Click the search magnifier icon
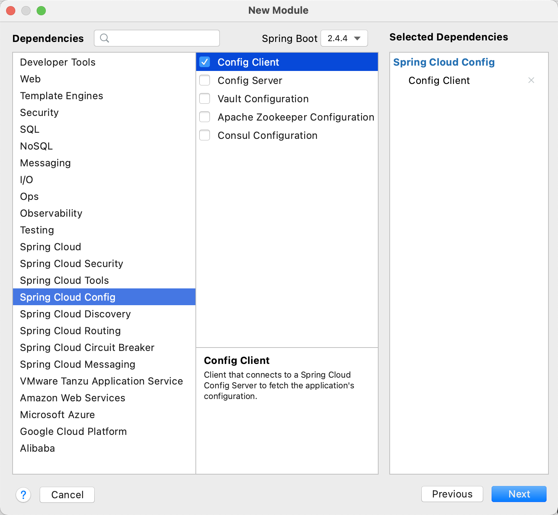Viewport: 558px width, 515px height. point(104,38)
